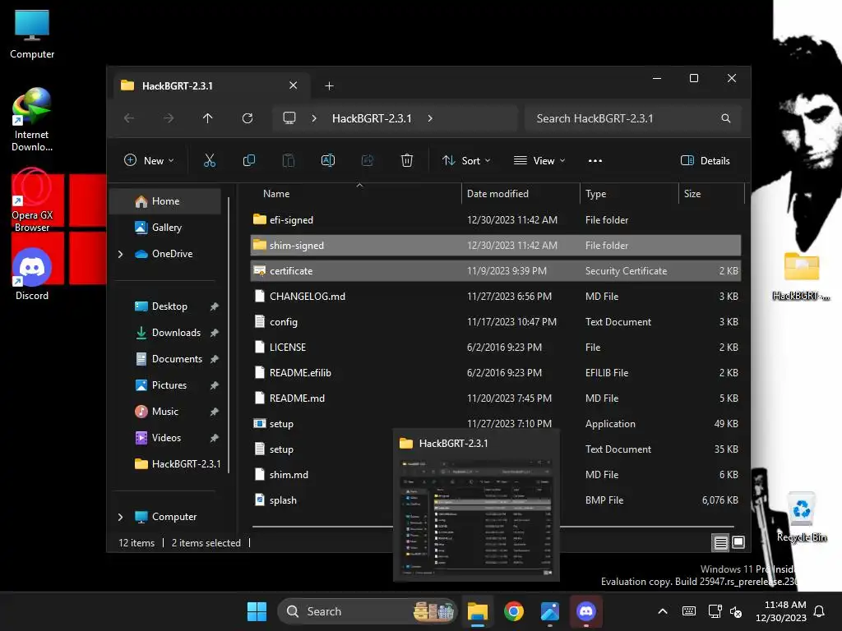Open the View layout dropdown

click(539, 160)
